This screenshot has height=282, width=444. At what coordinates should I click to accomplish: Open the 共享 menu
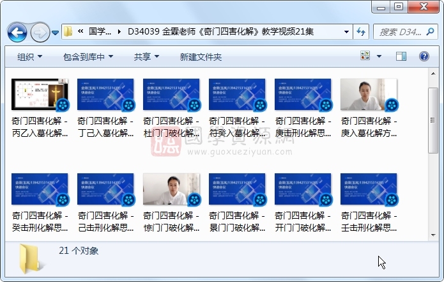146,57
